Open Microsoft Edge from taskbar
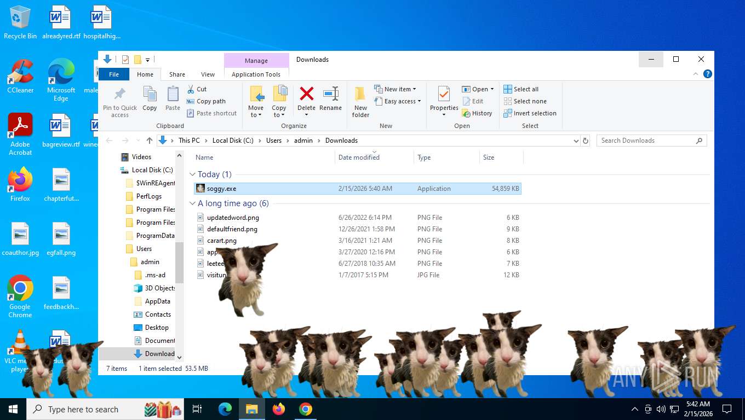The height and width of the screenshot is (420, 745). pos(225,409)
